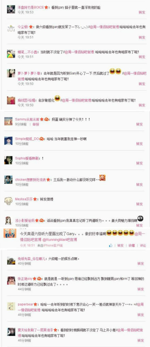Click 转发 on 夏天给我刷了一层黑油漆's comment
The image size is (150, 347).
point(141,341)
